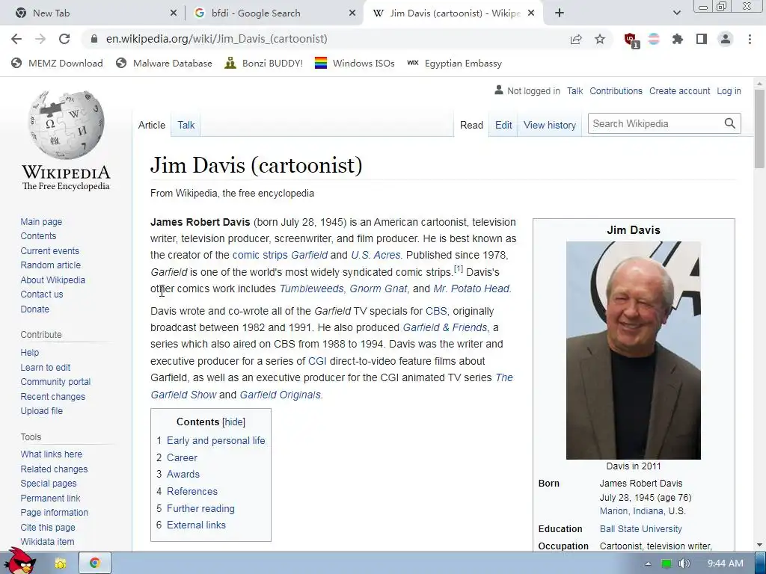766x574 pixels.
Task: Jump to the Awards section
Action: (183, 474)
